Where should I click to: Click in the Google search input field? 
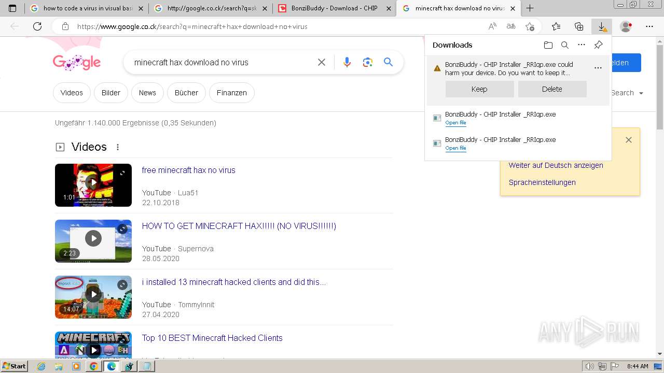(x=222, y=62)
